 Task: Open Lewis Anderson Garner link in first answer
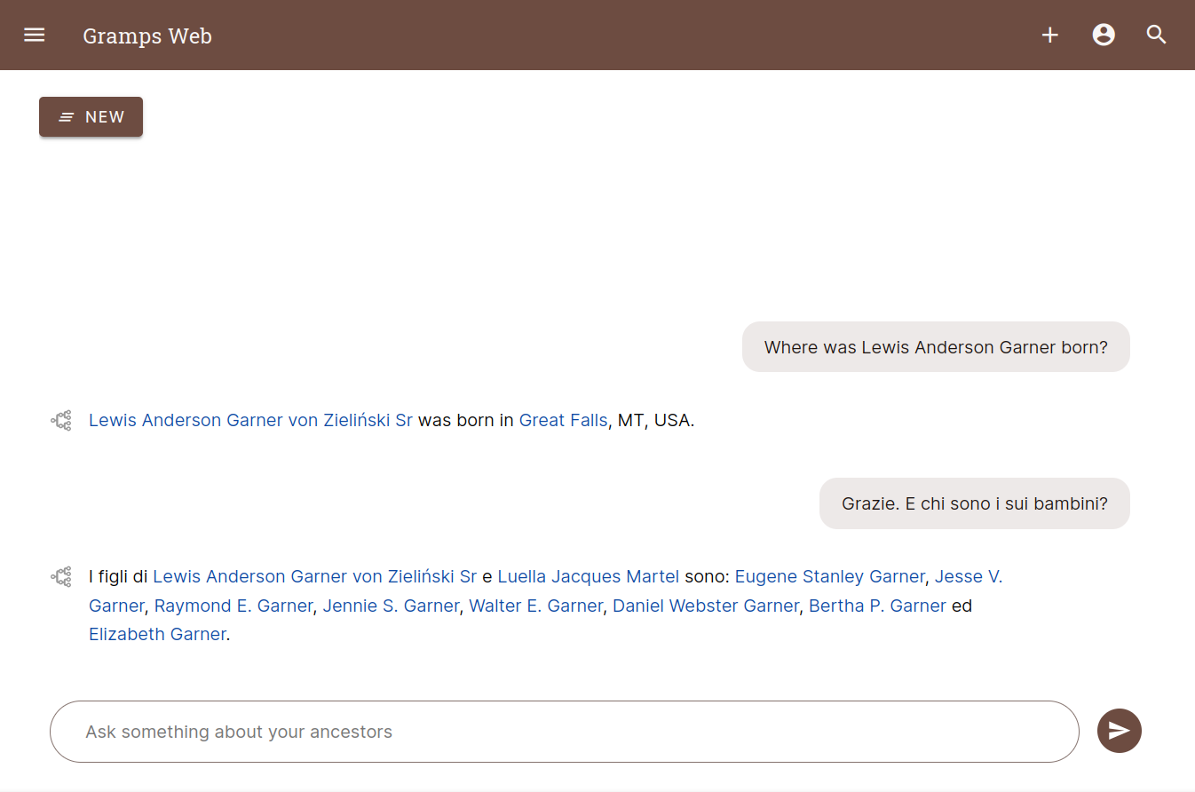250,421
